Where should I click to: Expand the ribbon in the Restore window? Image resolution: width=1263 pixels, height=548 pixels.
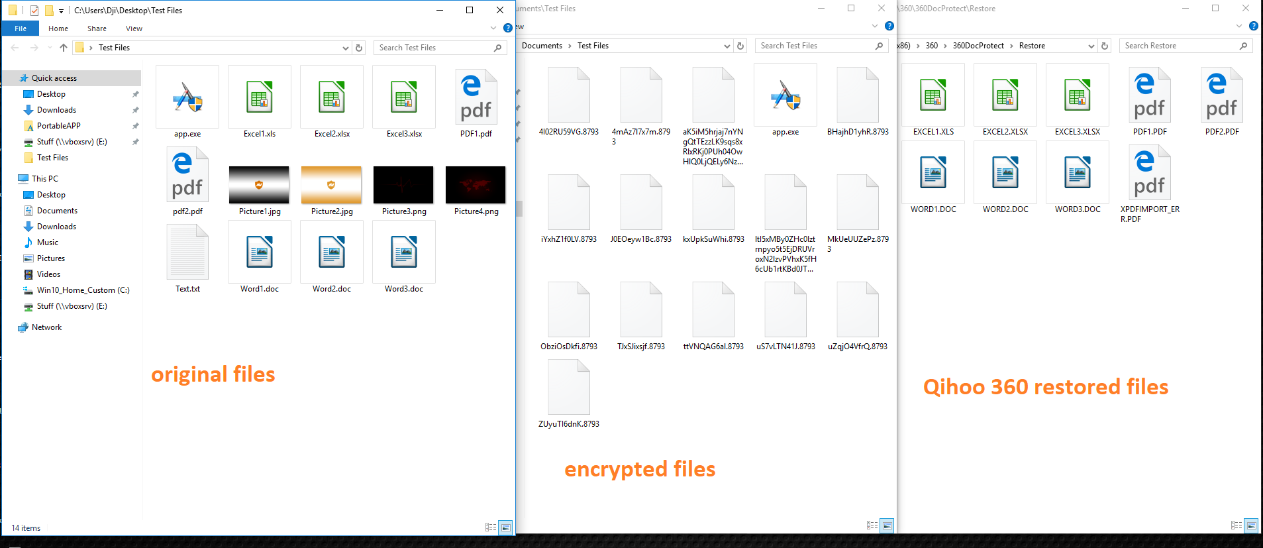click(x=1239, y=26)
